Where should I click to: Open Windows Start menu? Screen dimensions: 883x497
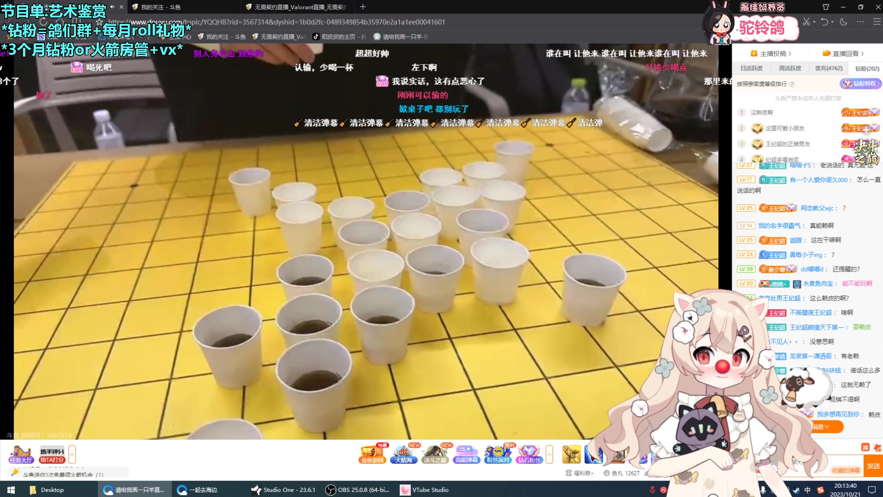tap(11, 490)
